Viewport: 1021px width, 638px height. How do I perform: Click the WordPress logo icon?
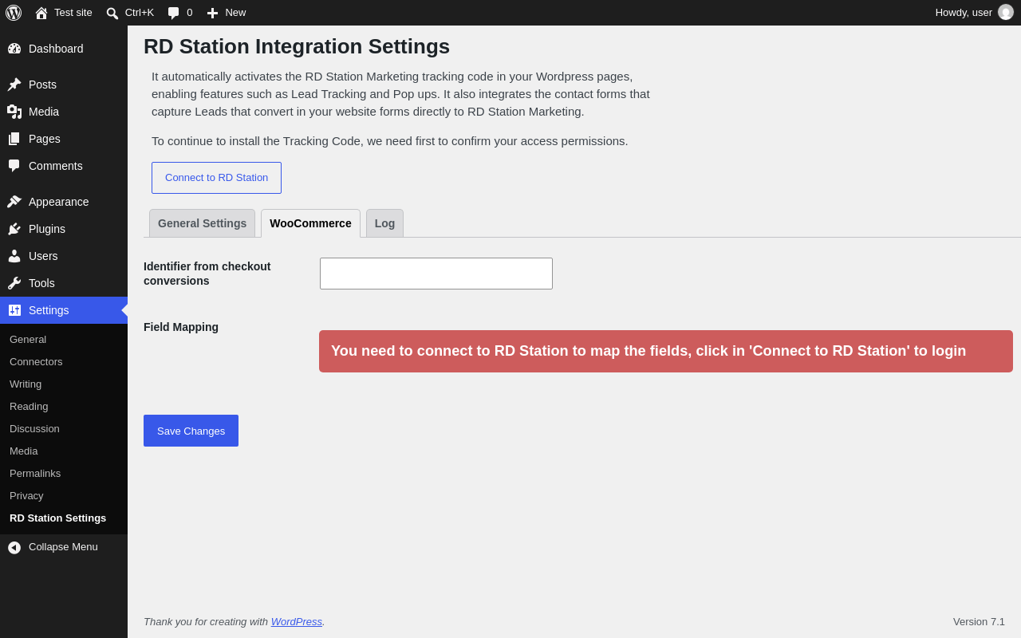(14, 13)
